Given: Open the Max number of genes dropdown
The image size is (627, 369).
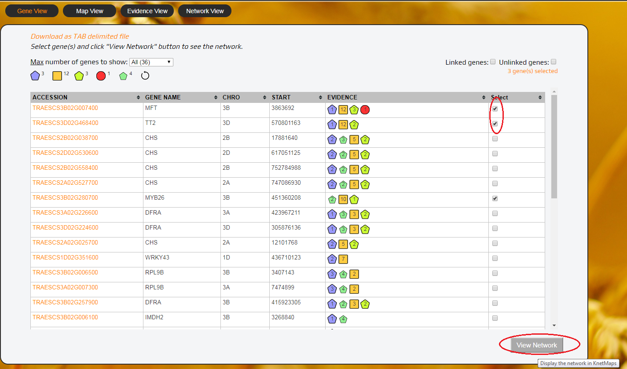Looking at the screenshot, I should [151, 62].
